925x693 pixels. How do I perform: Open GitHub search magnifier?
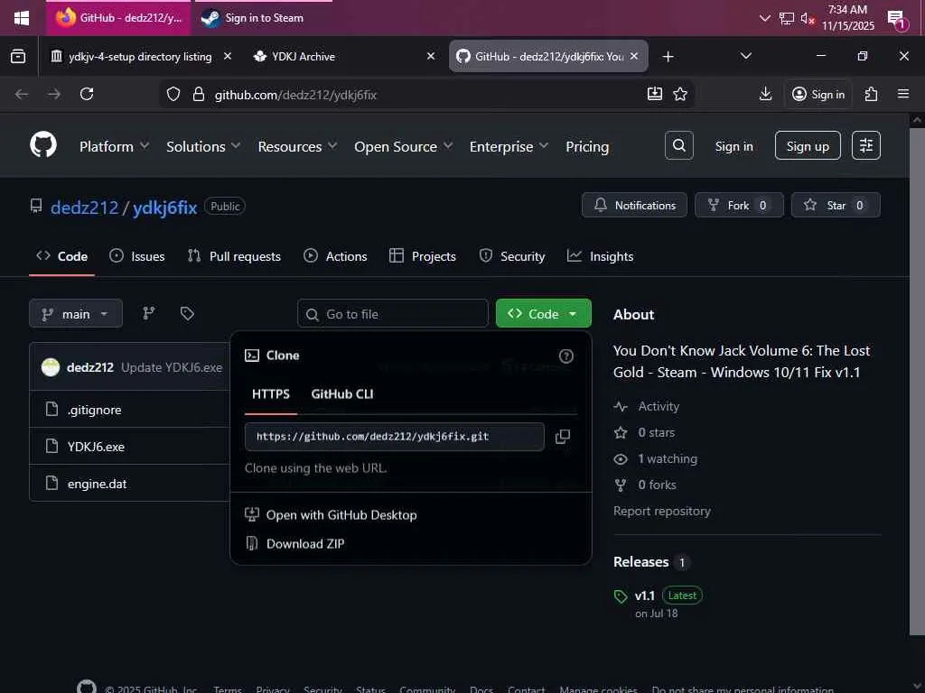(679, 145)
